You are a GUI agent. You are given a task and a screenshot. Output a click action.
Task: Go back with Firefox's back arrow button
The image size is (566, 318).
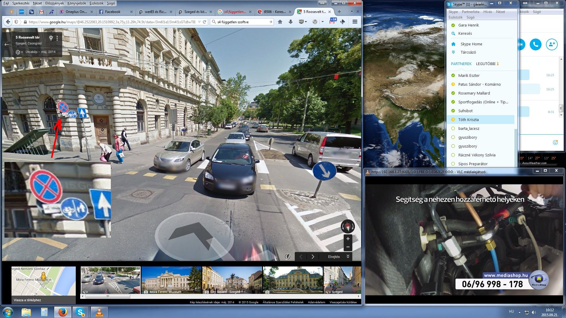[x=8, y=22]
